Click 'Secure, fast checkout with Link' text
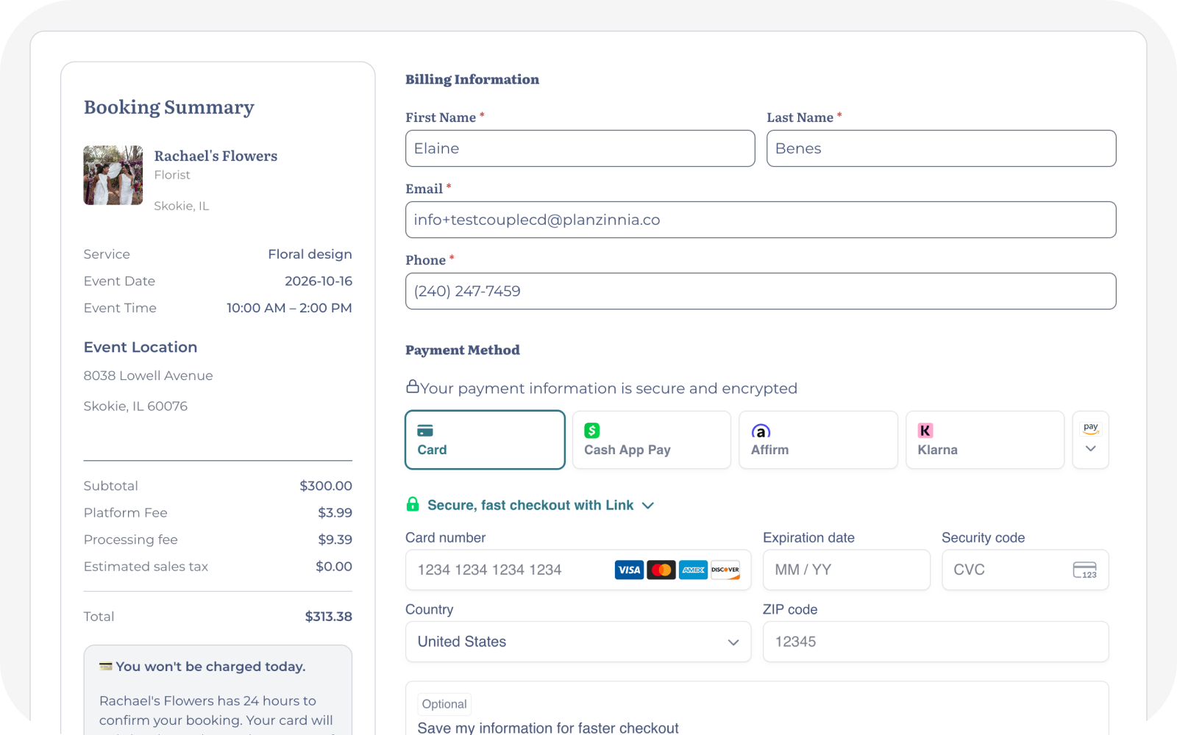Image resolution: width=1177 pixels, height=735 pixels. pyautogui.click(x=530, y=505)
